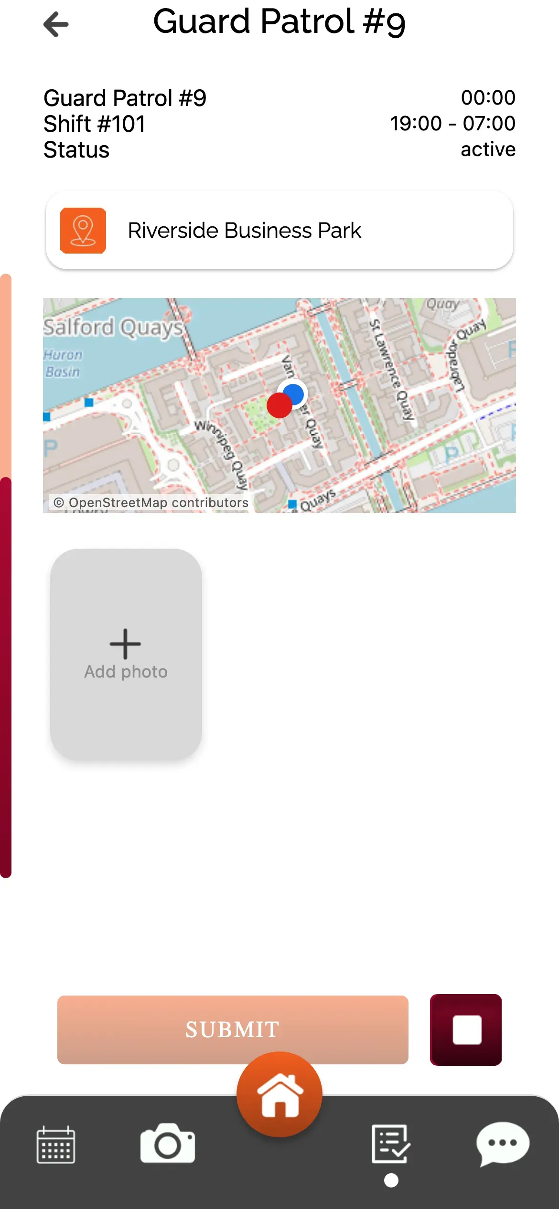Tap the Add photo tile
Viewport: 559px width, 1209px height.
pyautogui.click(x=126, y=654)
